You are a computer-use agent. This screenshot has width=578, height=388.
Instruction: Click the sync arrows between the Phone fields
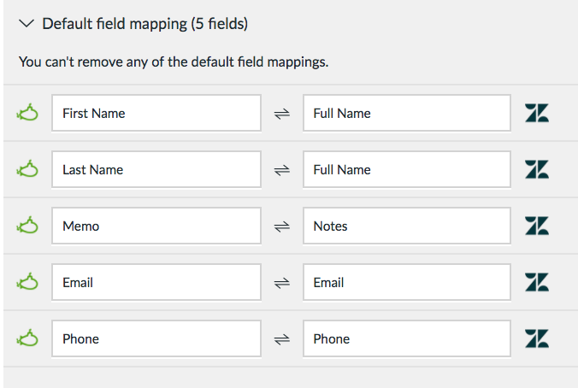click(282, 339)
